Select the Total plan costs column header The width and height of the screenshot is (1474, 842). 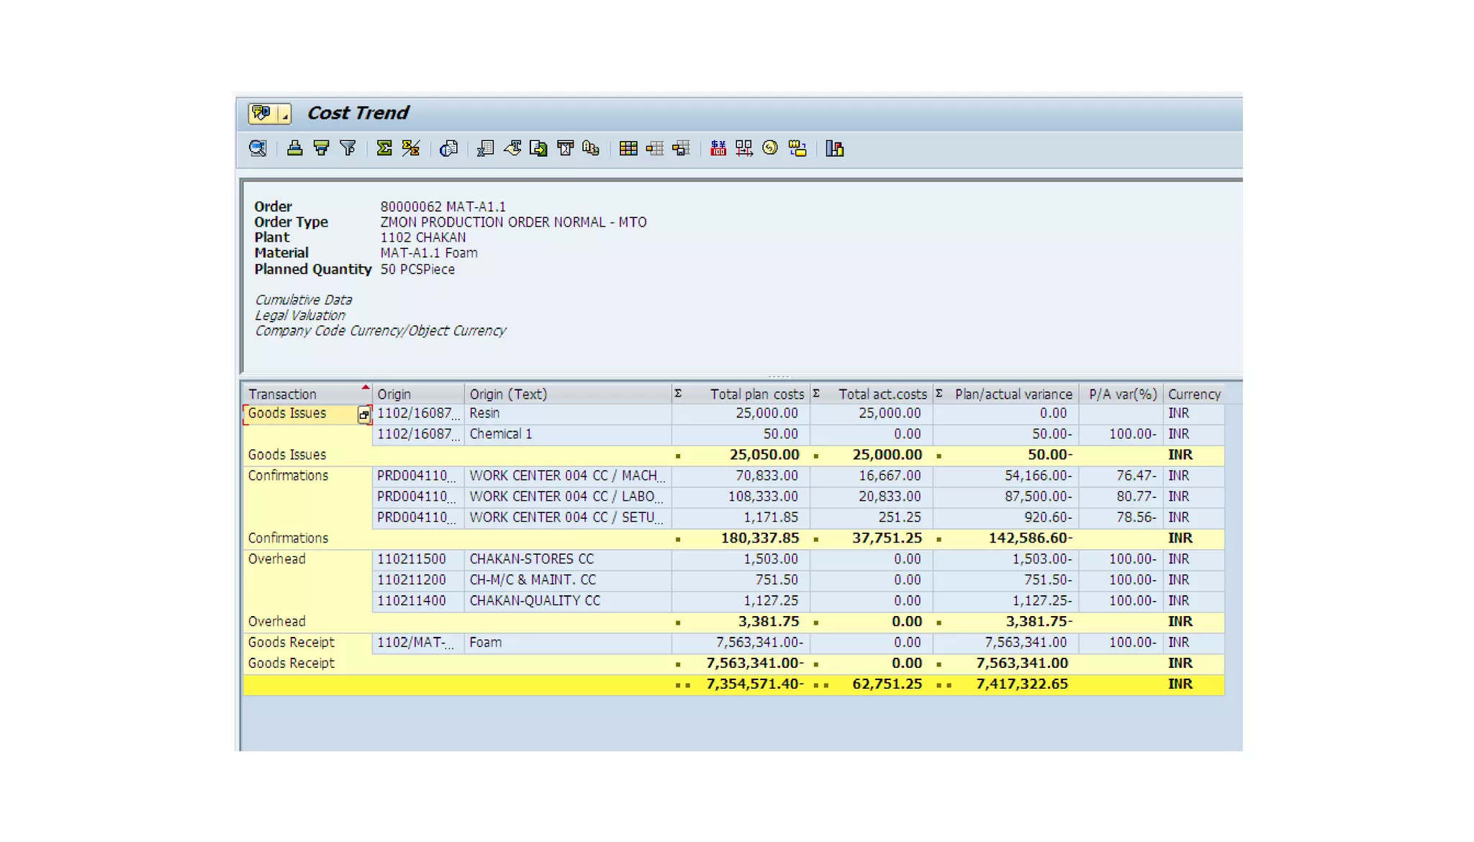(x=756, y=394)
